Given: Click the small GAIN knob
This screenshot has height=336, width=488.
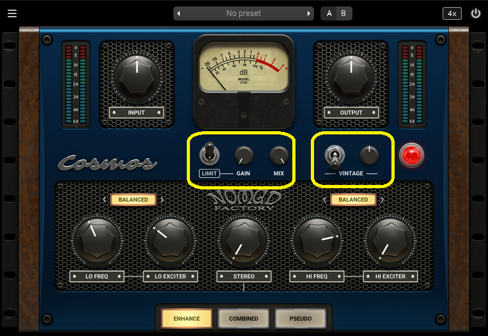Looking at the screenshot, I should (x=244, y=155).
